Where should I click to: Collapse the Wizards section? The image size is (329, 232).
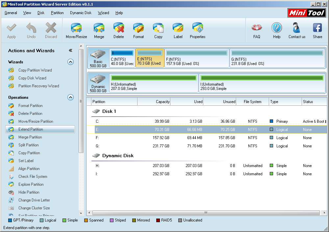point(70,62)
